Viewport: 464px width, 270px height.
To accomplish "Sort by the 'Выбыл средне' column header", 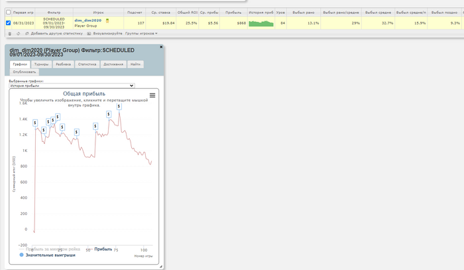I will coord(378,13).
